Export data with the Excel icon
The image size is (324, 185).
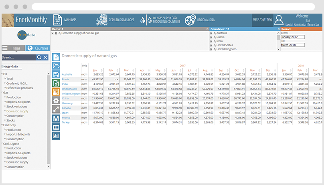56,83
